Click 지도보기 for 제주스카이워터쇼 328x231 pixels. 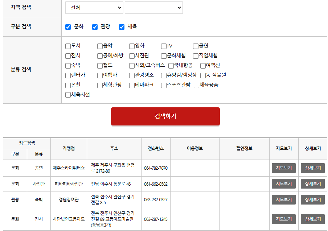(x=283, y=168)
